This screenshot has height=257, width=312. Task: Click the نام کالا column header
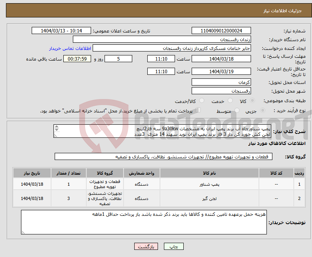(209, 173)
